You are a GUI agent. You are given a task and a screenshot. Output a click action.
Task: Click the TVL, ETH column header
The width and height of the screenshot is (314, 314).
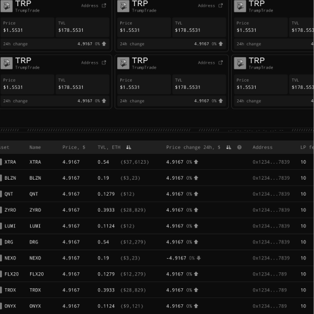click(109, 147)
